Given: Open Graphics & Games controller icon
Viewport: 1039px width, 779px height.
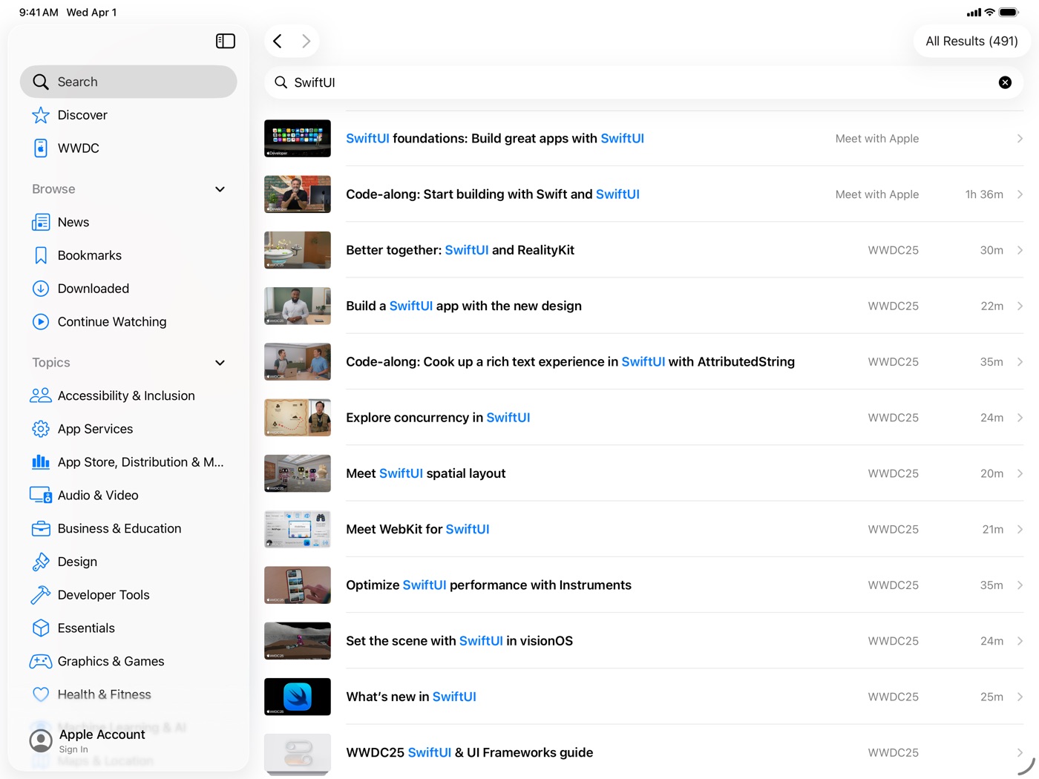Looking at the screenshot, I should pos(41,661).
